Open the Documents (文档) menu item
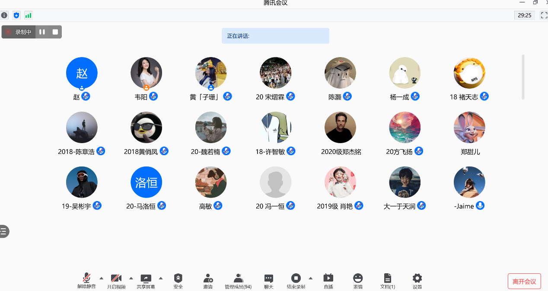Screen dimensions: 548x291 pyautogui.click(x=387, y=280)
